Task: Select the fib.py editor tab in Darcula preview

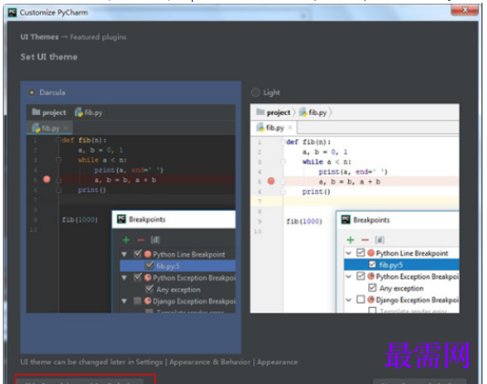Action: [x=49, y=128]
